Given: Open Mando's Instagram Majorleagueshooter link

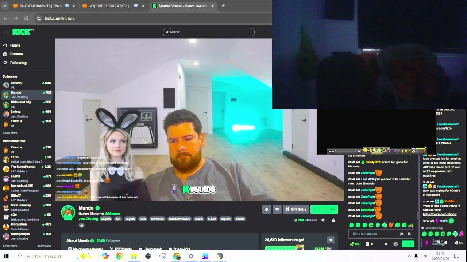Looking at the screenshot, I should (85, 249).
